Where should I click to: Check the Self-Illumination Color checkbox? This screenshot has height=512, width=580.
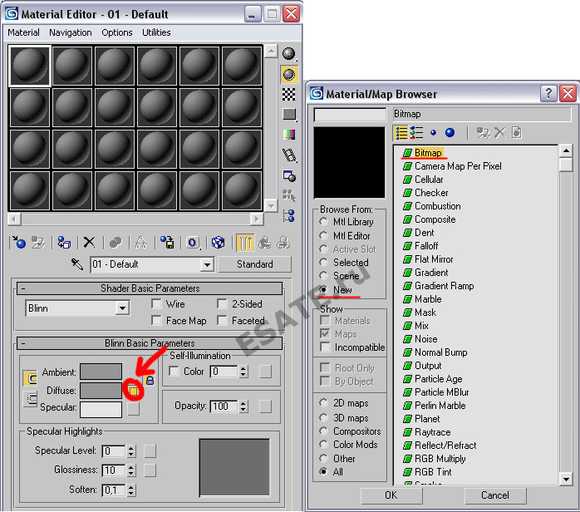pyautogui.click(x=174, y=372)
